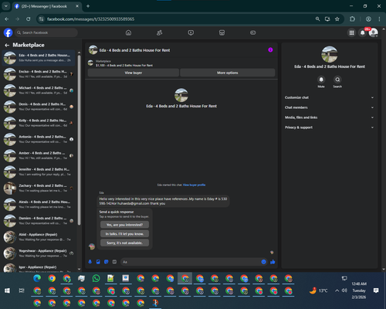The height and width of the screenshot is (309, 386).
Task: Open the Gaming icon in top navigation
Action: [x=253, y=32]
